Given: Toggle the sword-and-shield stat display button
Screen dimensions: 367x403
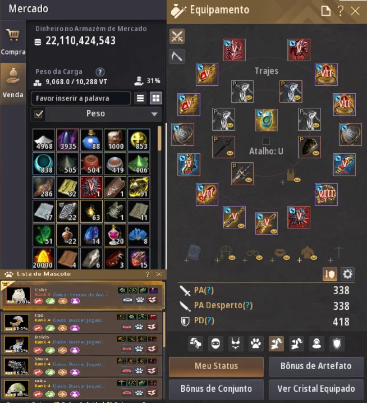Looking at the screenshot, I should click(330, 274).
